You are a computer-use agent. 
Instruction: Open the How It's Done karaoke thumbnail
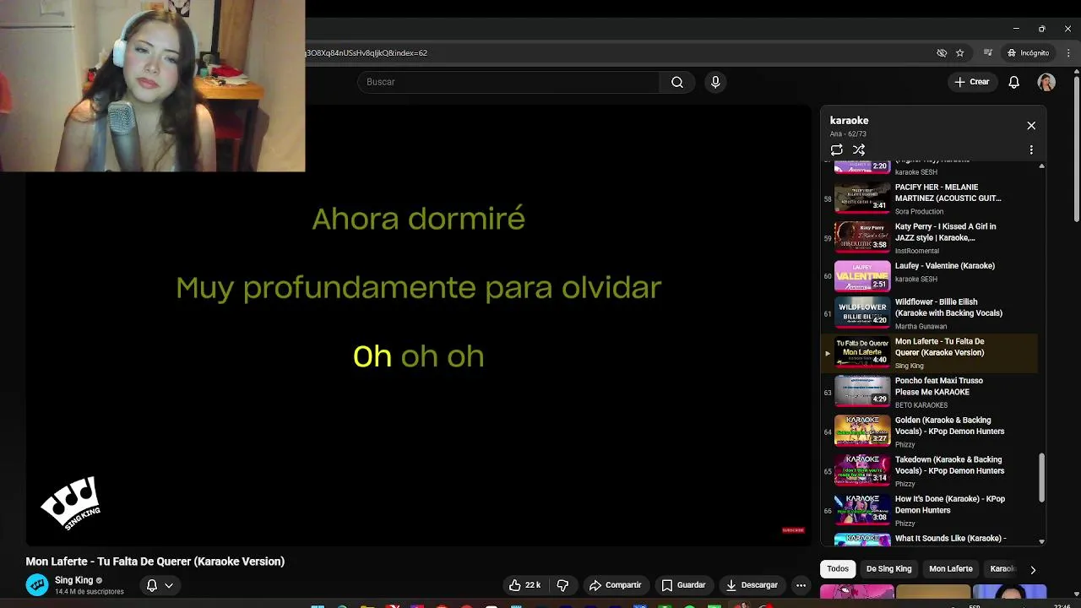point(862,508)
